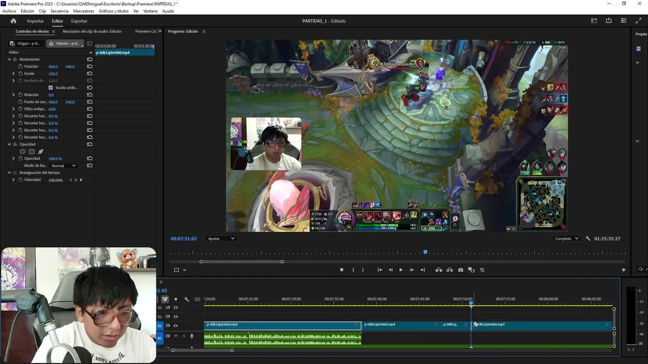The width and height of the screenshot is (648, 364).
Task: Toggle Velocidad animation stopwatch
Action: 21,179
